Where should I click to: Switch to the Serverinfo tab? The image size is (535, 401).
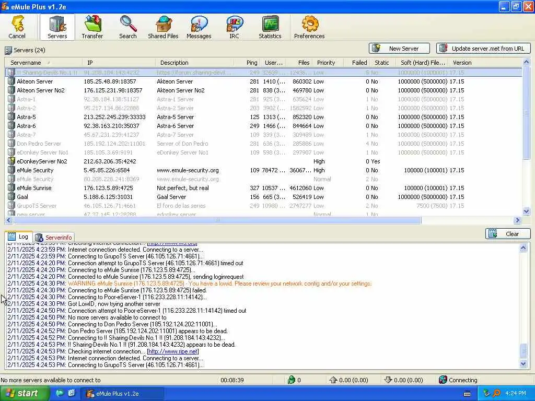(x=54, y=238)
